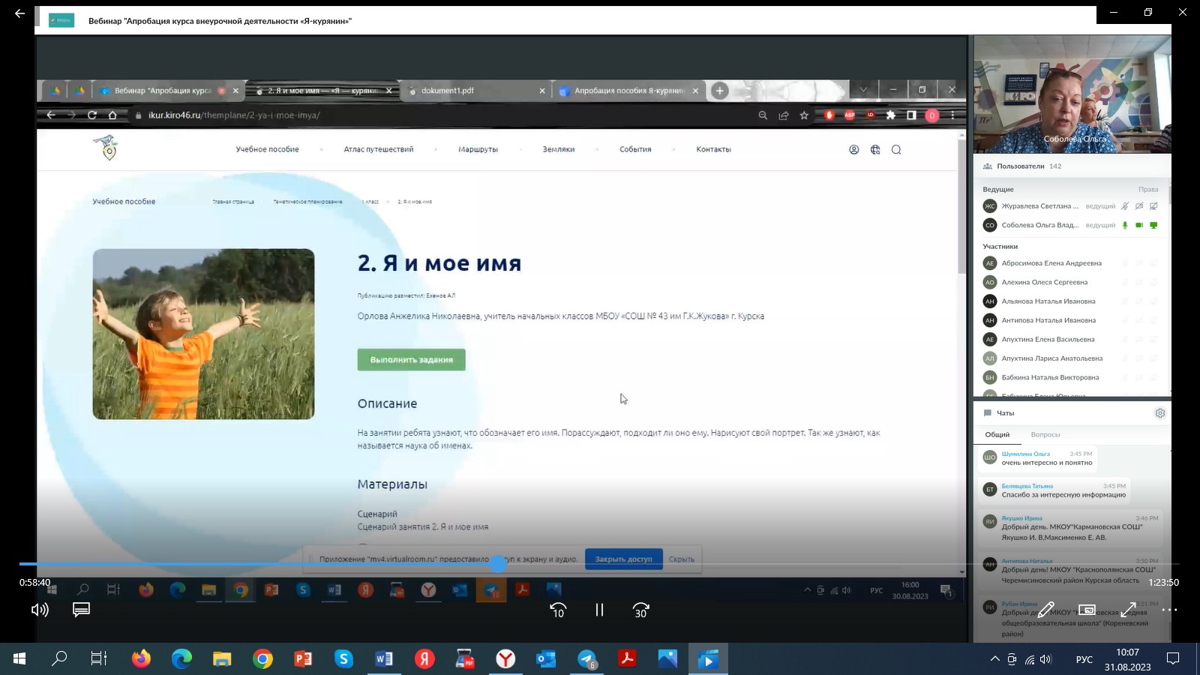Image resolution: width=1200 pixels, height=675 pixels.
Task: Open Photos app from the Windows taskbar
Action: (667, 658)
